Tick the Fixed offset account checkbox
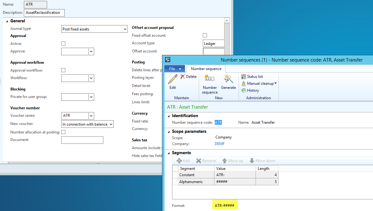This screenshot has height=211, width=373. coord(205,35)
